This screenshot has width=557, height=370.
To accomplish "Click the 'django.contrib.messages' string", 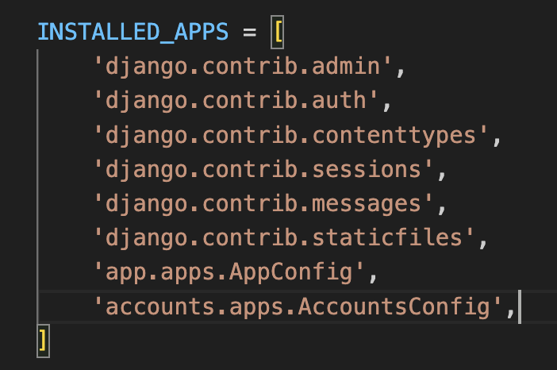I will click(x=263, y=204).
